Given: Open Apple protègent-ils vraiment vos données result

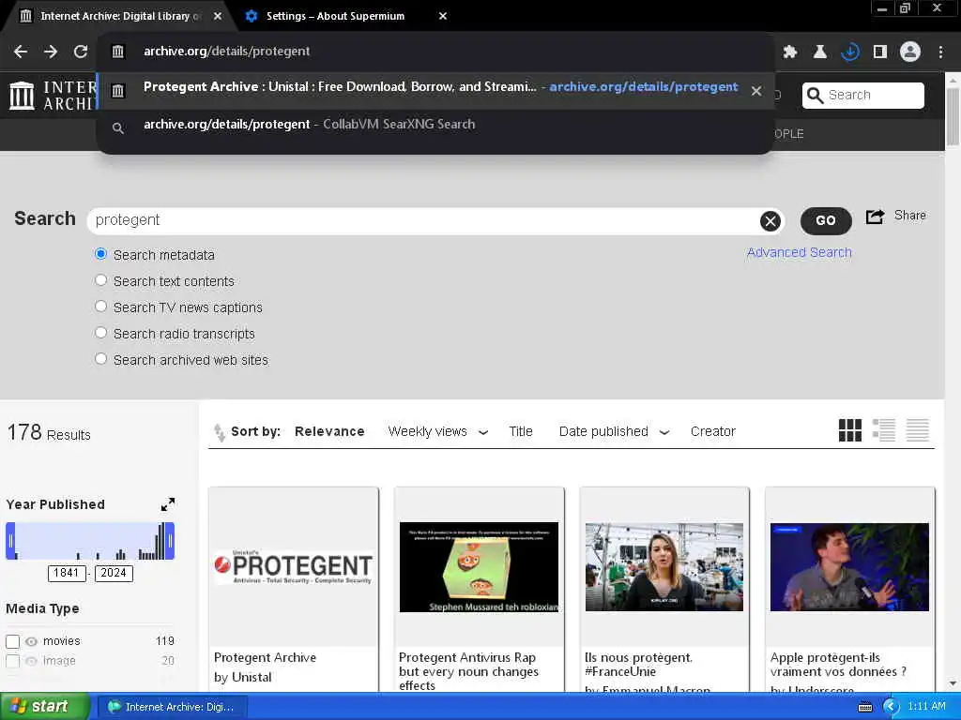Looking at the screenshot, I should point(838,665).
